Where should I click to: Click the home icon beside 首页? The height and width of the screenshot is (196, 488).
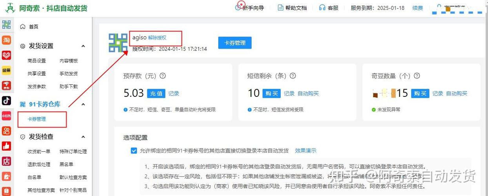coord(23,27)
